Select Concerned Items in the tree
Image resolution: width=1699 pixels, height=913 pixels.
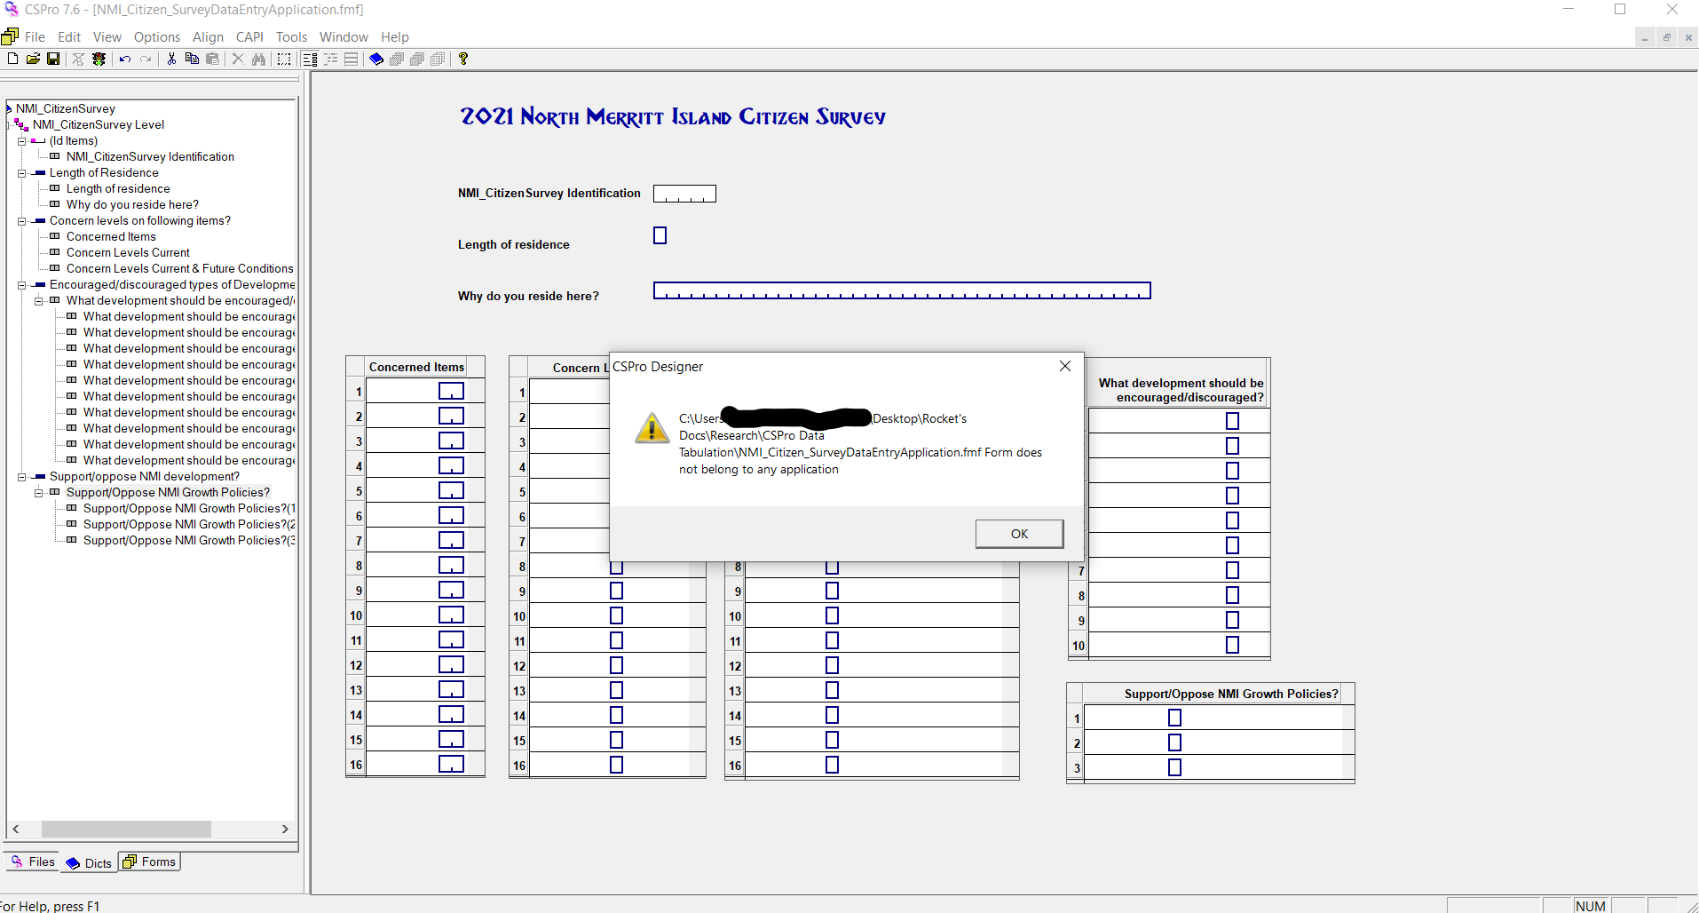click(x=111, y=237)
